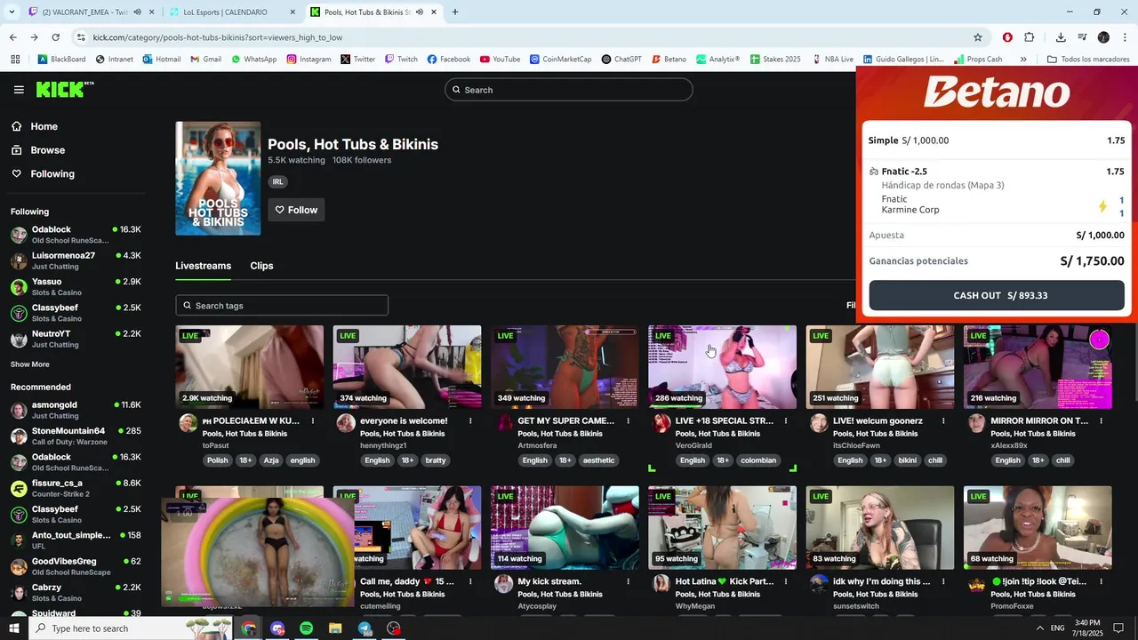The width and height of the screenshot is (1138, 640).
Task: Go to Home in sidebar
Action: pyautogui.click(x=44, y=126)
